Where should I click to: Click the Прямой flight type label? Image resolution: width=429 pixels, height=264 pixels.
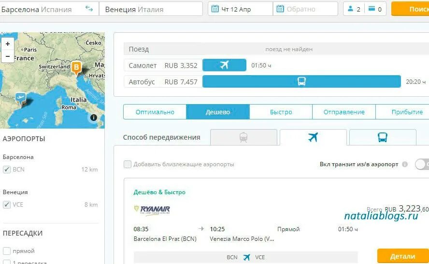pyautogui.click(x=288, y=229)
